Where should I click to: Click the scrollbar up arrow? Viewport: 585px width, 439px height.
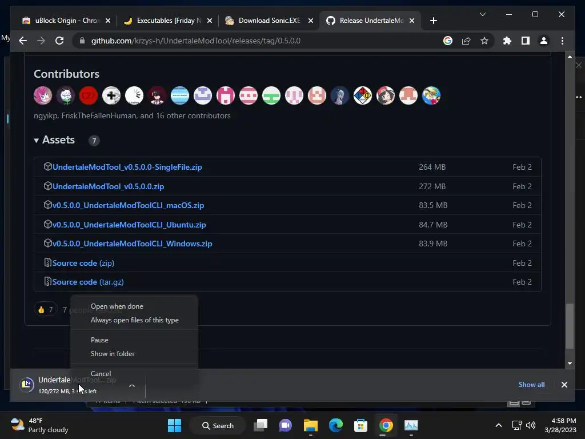coord(570,57)
